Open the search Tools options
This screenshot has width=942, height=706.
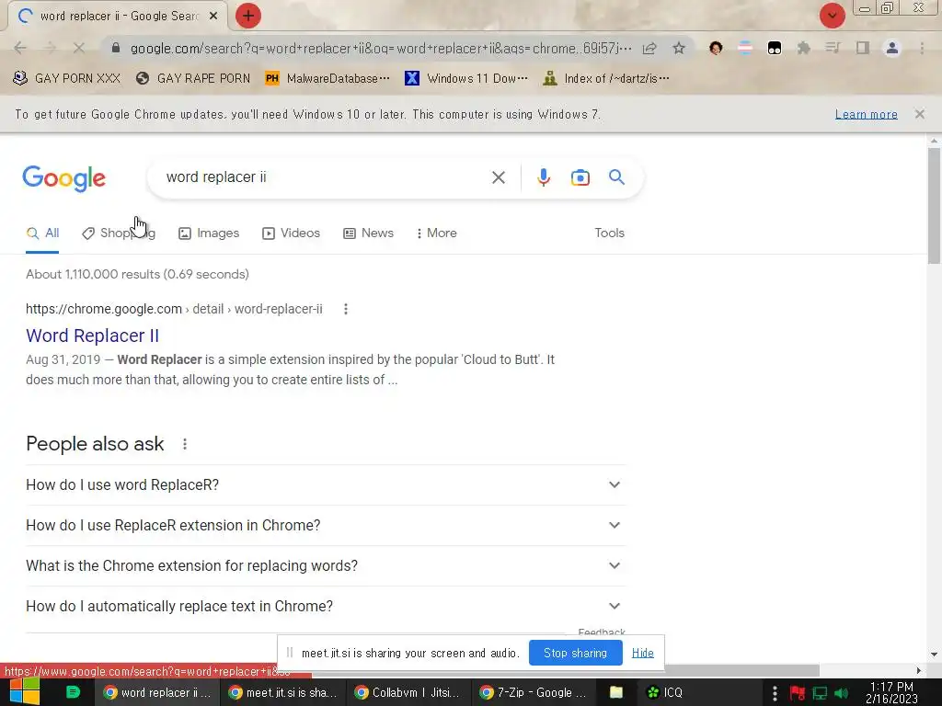[609, 233]
